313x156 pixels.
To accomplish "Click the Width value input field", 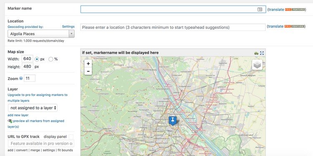I will 27,59.
